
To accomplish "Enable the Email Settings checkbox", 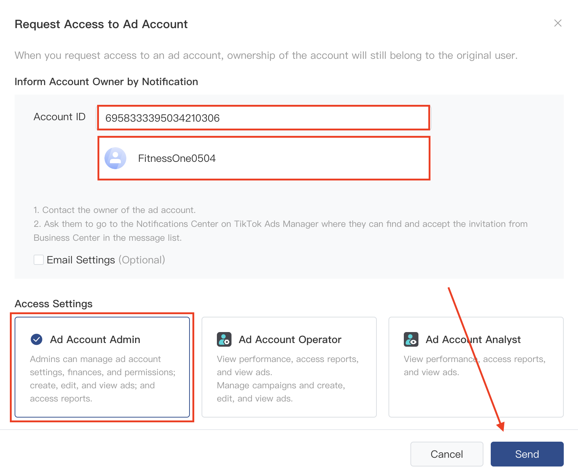I will [x=39, y=260].
